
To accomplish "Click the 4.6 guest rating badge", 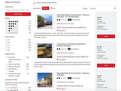I will pyautogui.click(x=70, y=20).
